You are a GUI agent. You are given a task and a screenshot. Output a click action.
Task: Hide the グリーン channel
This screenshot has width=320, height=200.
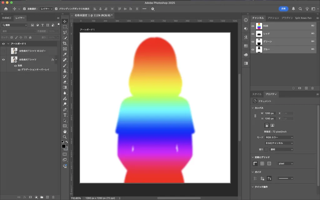(x=253, y=42)
